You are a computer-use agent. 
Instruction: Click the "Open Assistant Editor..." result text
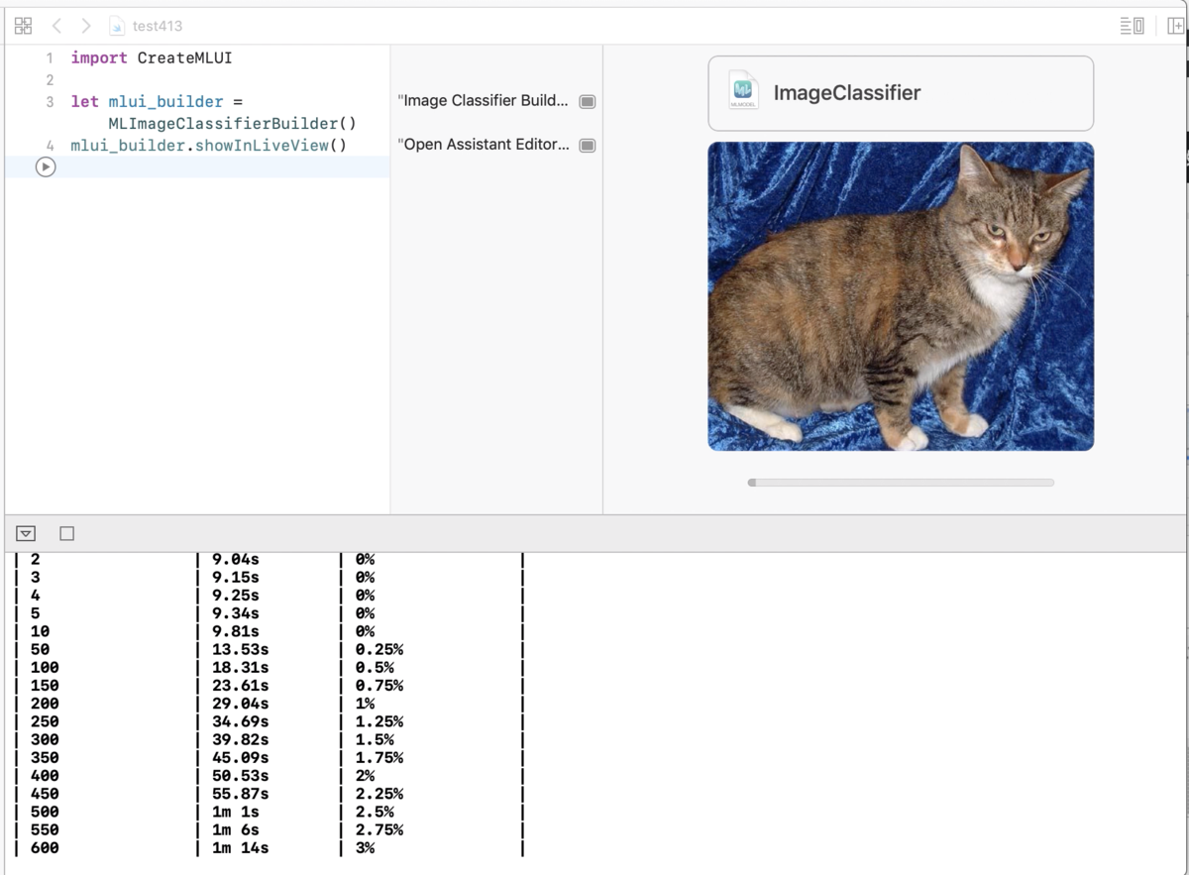[x=484, y=145]
